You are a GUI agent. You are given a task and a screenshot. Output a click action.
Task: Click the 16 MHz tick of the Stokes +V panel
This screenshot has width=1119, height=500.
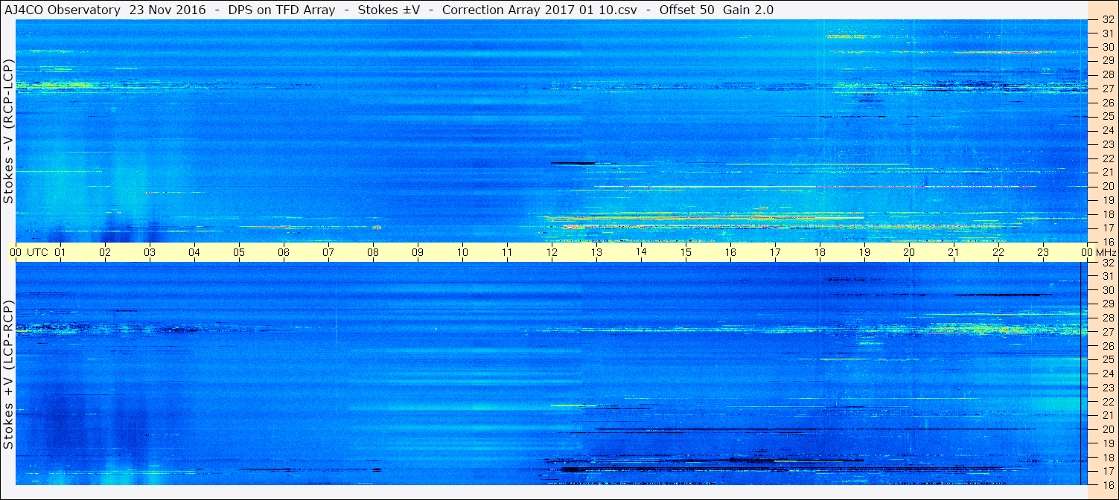point(1108,484)
